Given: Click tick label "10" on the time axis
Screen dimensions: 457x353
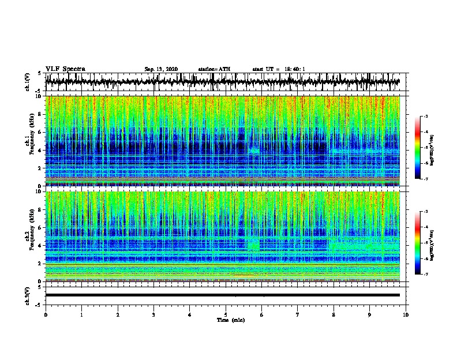Looking at the screenshot, I should (x=406, y=314).
